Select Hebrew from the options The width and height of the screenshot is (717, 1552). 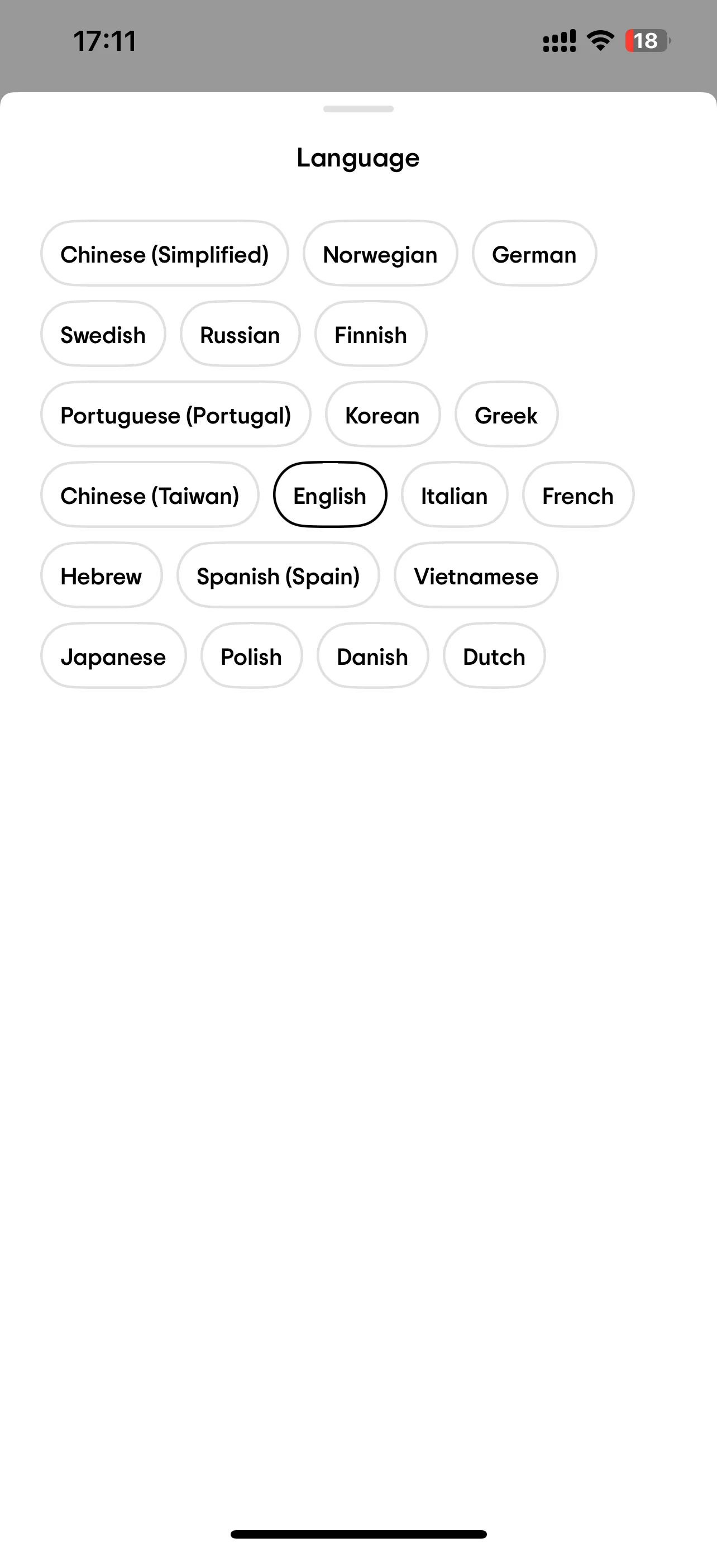[x=101, y=575]
